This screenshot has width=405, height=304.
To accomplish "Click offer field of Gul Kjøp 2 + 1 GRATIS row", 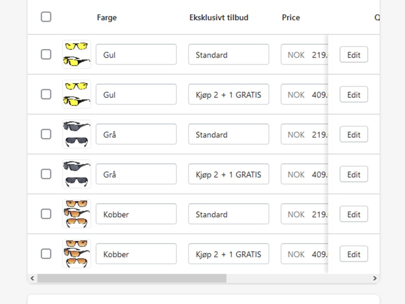I will [228, 94].
